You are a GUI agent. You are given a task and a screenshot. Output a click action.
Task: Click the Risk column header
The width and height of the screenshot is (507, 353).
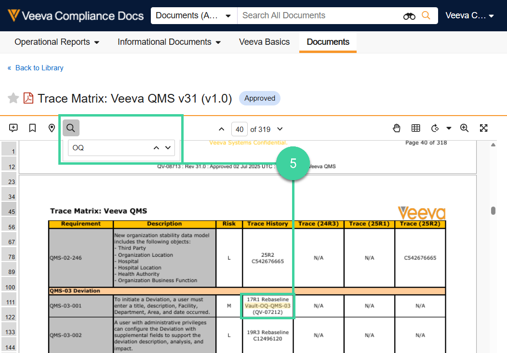pos(229,224)
